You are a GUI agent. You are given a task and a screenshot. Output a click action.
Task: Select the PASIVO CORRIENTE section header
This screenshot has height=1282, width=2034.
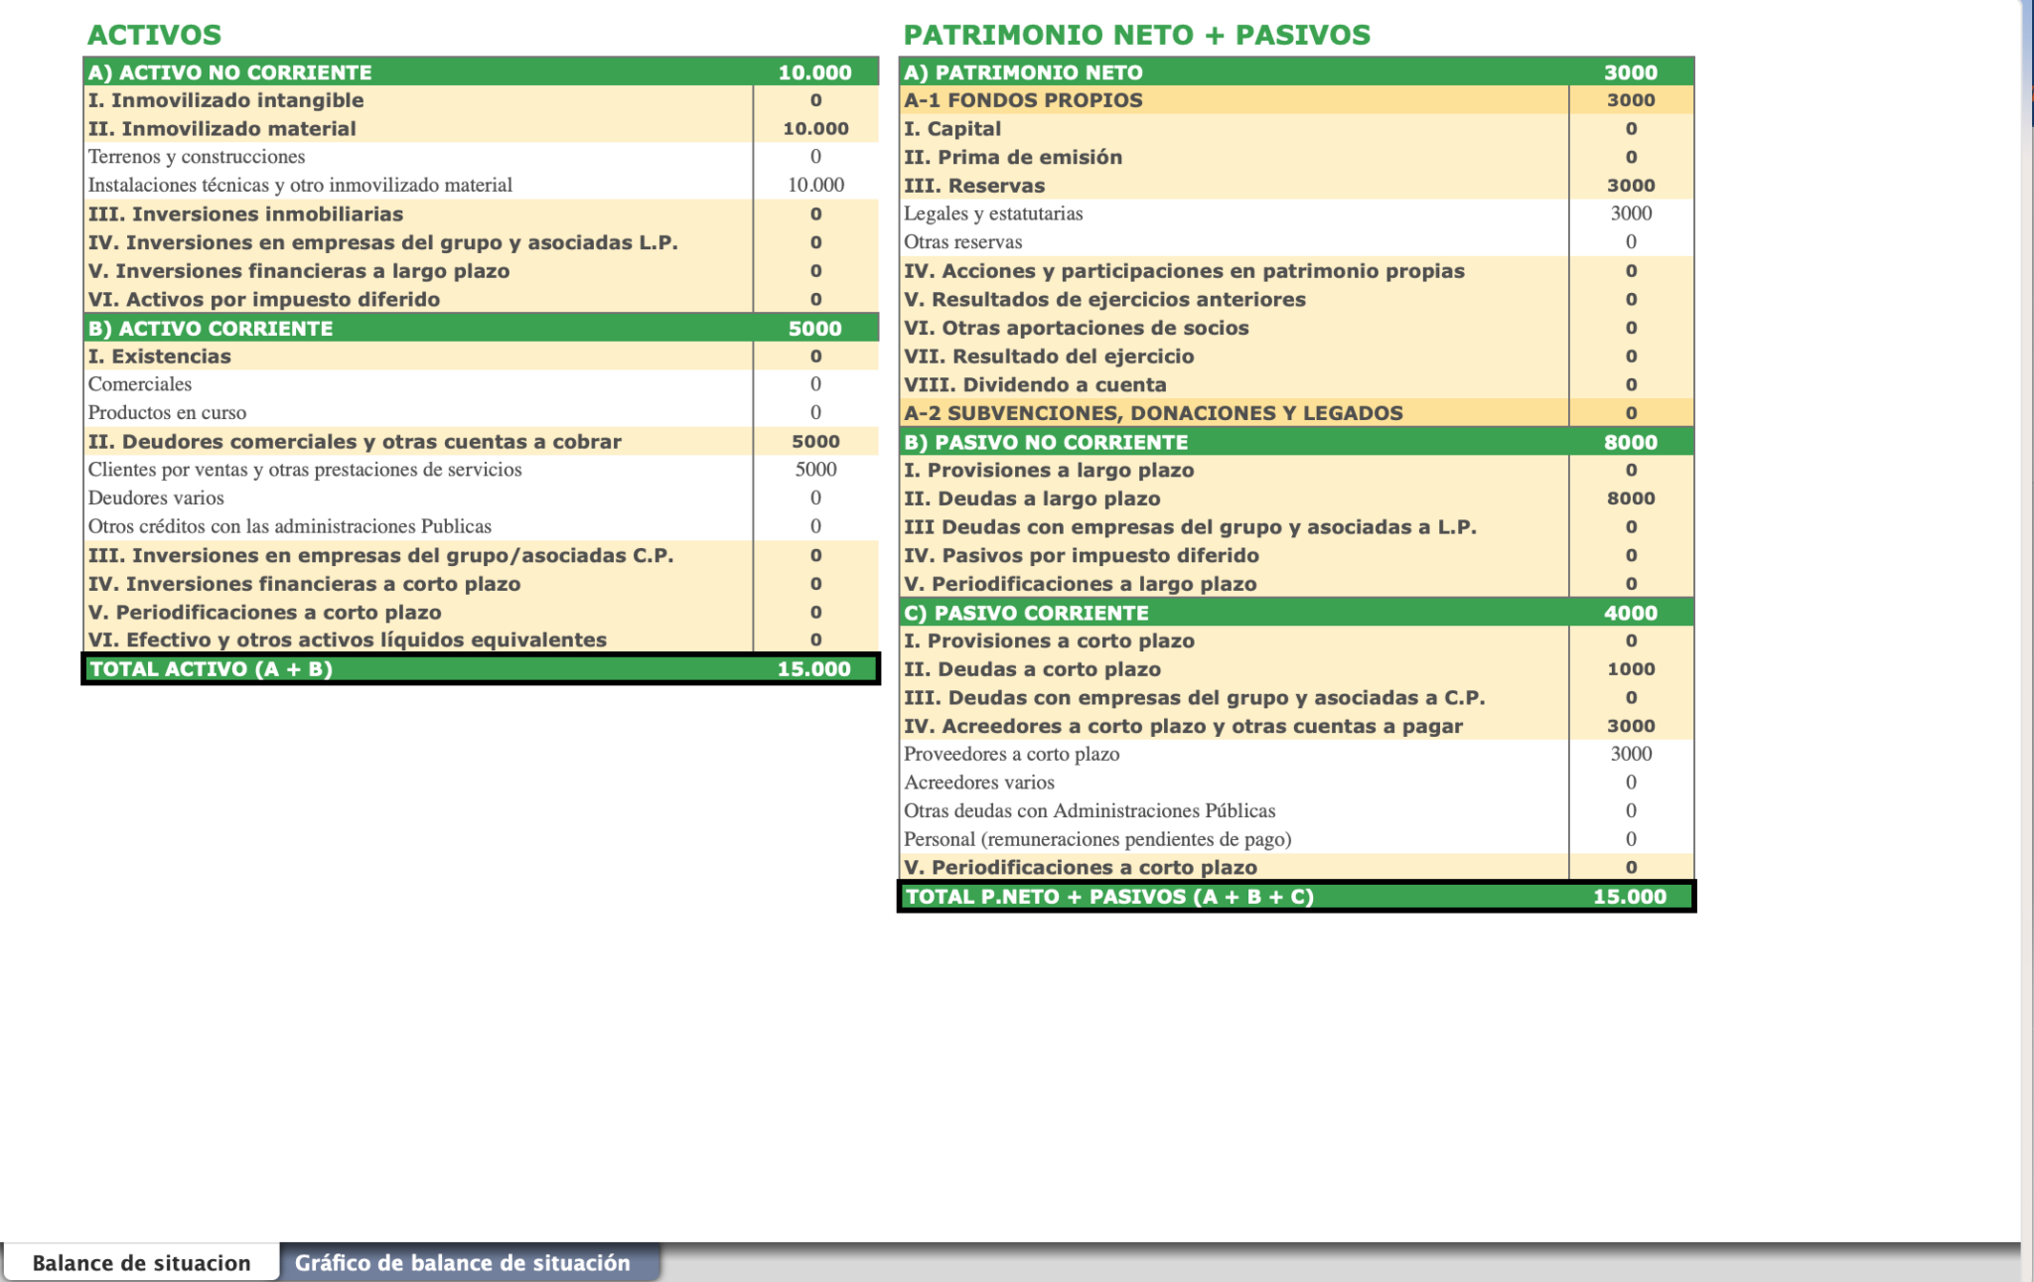pos(1092,612)
